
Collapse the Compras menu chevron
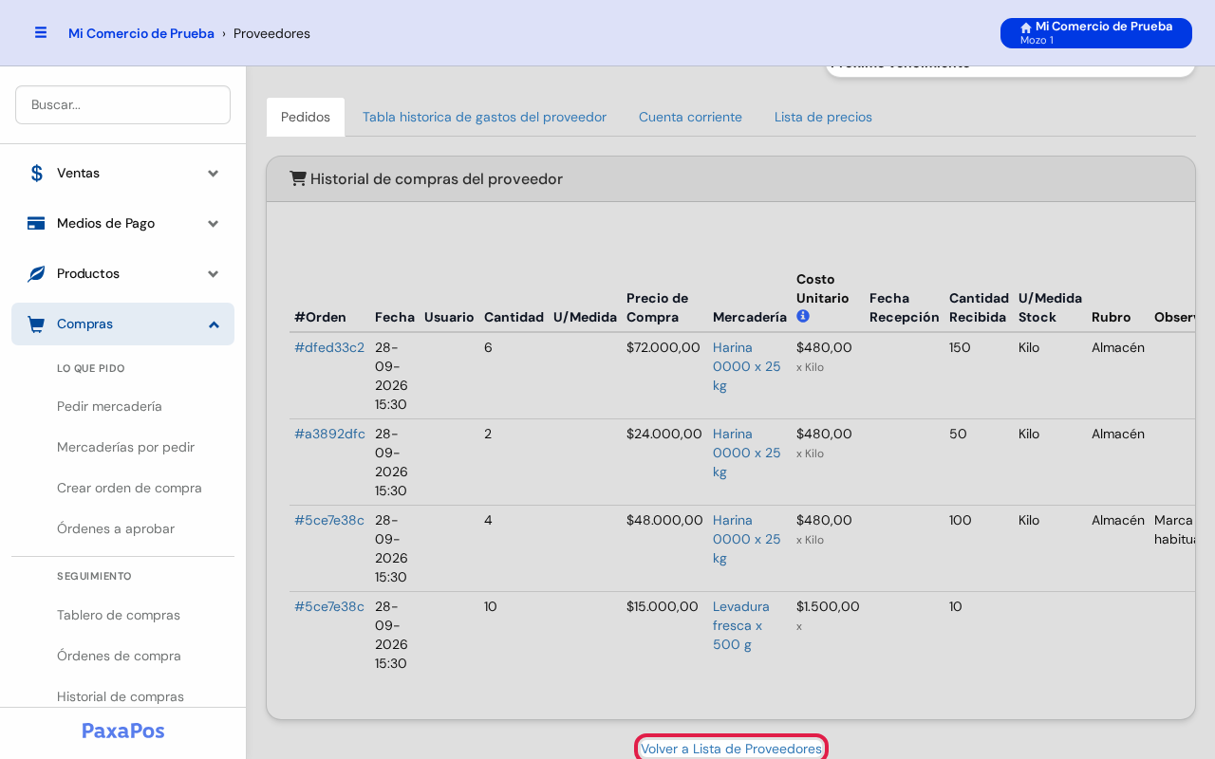(x=214, y=324)
